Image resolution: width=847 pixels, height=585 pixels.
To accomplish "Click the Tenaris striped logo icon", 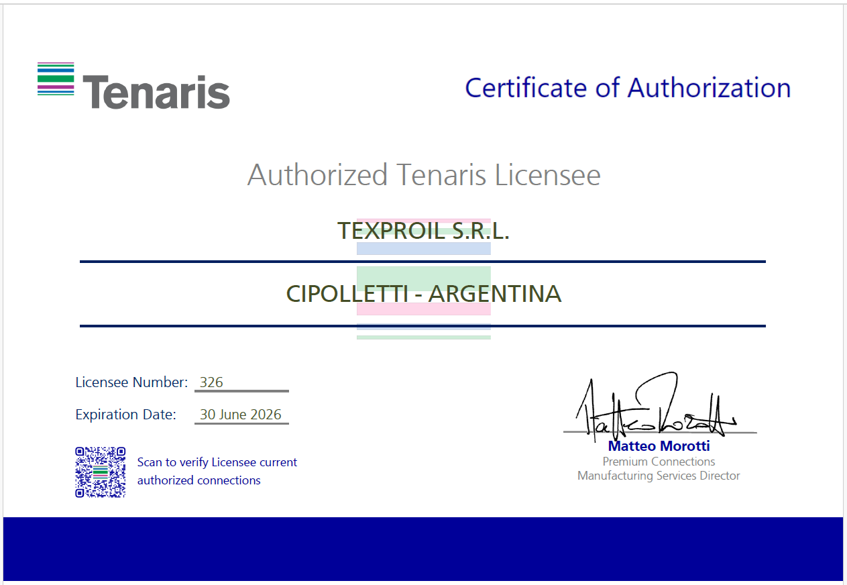I will 56,79.
